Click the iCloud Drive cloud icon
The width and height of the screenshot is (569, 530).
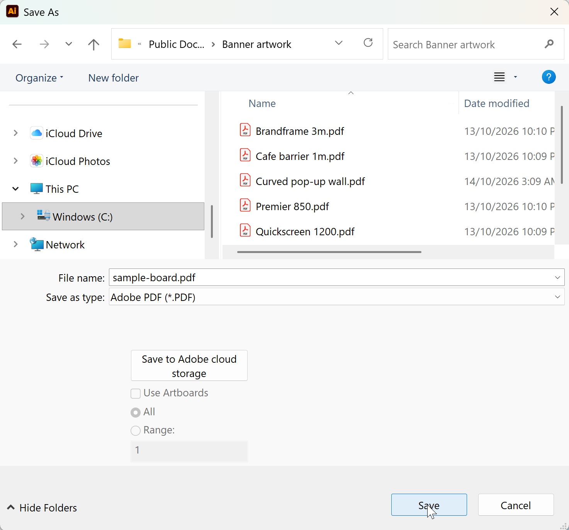(x=37, y=133)
